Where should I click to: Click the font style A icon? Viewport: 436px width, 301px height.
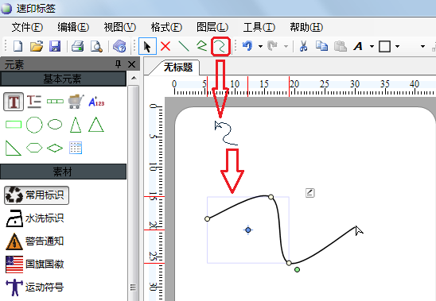(358, 46)
